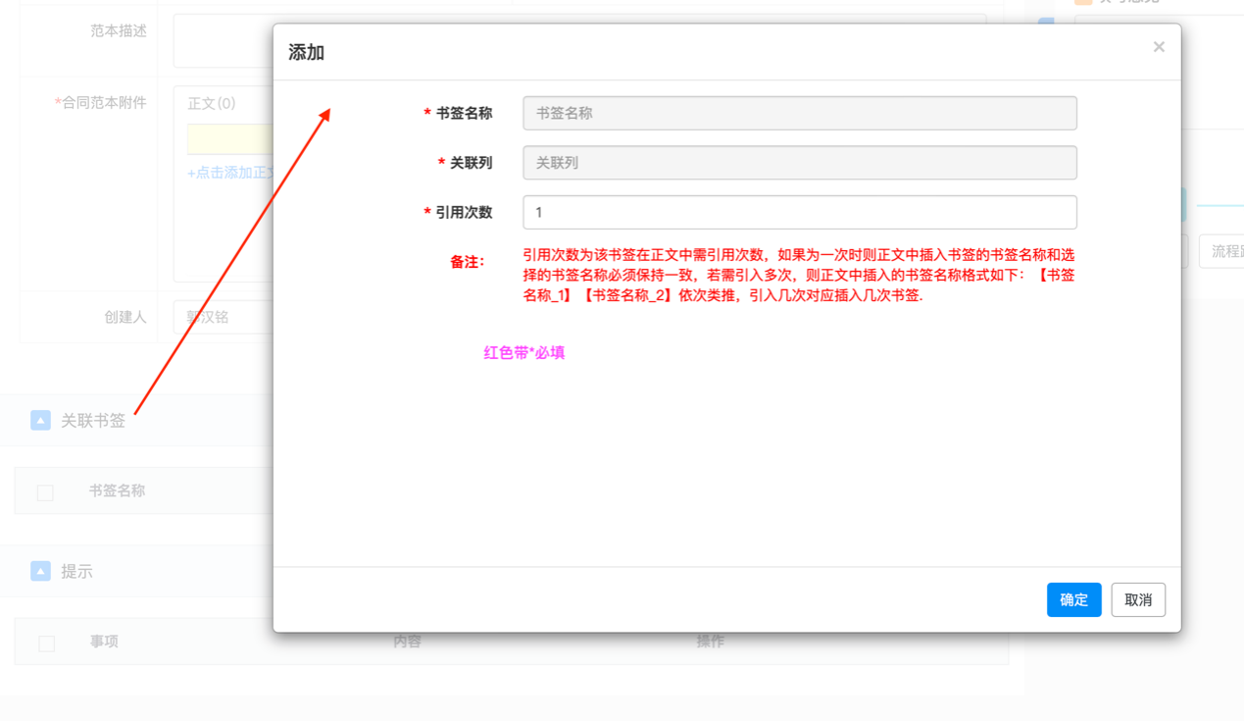Close the 添加 dialog with the X
This screenshot has width=1244, height=721.
(1159, 47)
